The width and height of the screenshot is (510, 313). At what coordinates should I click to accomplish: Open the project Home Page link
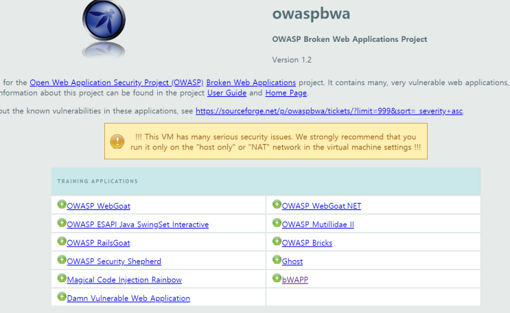[x=286, y=93]
